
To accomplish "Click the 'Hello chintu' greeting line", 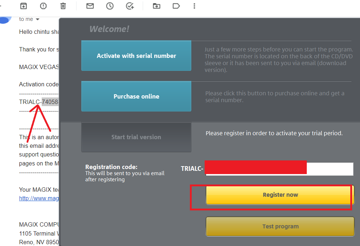I will (39, 32).
